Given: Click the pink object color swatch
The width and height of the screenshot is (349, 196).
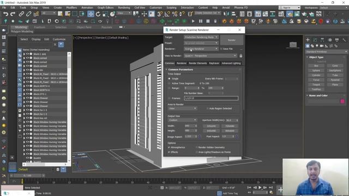Looking at the screenshot, I should [342, 101].
